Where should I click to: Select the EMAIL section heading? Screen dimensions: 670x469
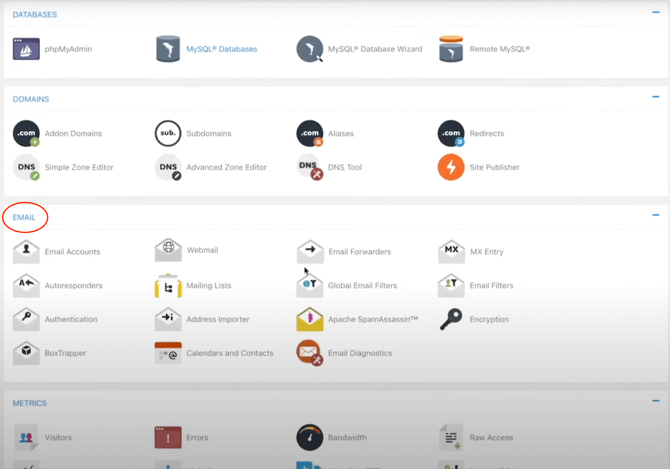[24, 217]
